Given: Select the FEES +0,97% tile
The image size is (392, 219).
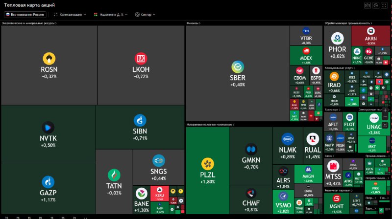Looking at the screenshot, I should tap(351, 77).
